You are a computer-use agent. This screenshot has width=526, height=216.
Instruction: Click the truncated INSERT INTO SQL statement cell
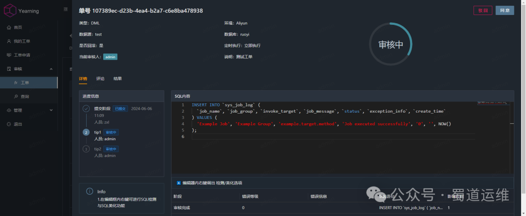pos(411,208)
